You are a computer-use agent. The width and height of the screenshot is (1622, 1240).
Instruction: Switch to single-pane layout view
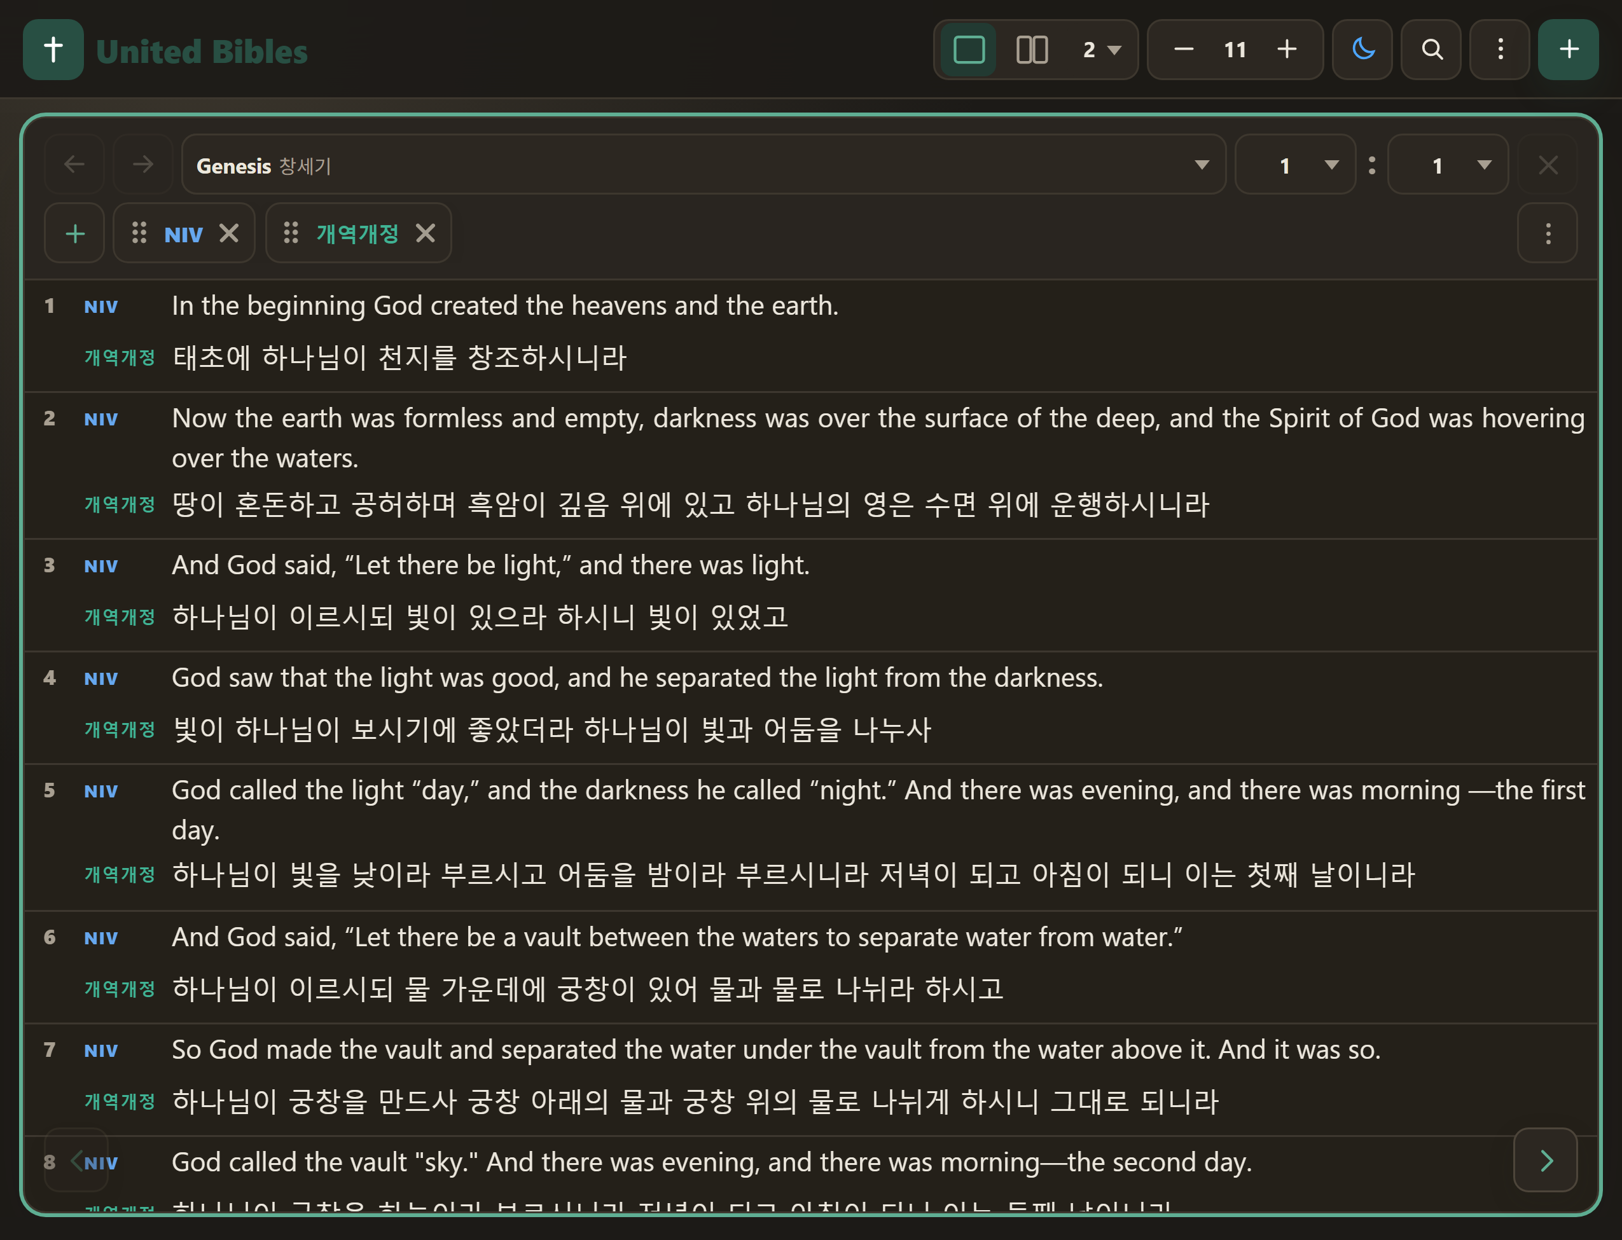click(969, 50)
